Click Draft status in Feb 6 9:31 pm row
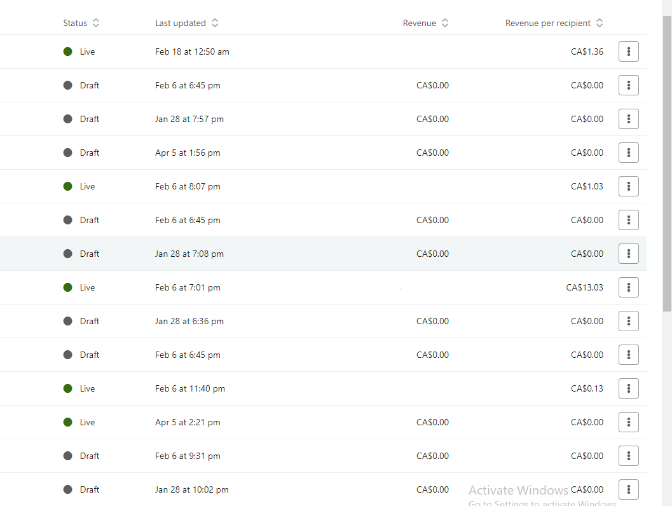The image size is (672, 506). click(81, 456)
